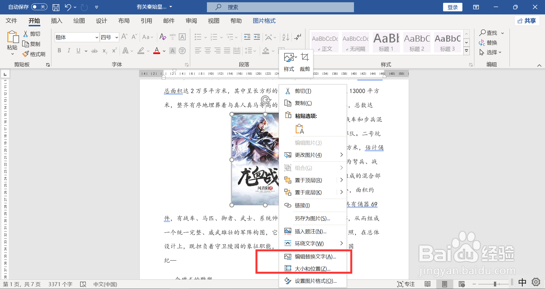Switch to the Picture Format tab
Viewport: 545px width, 289px height.
[x=264, y=21]
